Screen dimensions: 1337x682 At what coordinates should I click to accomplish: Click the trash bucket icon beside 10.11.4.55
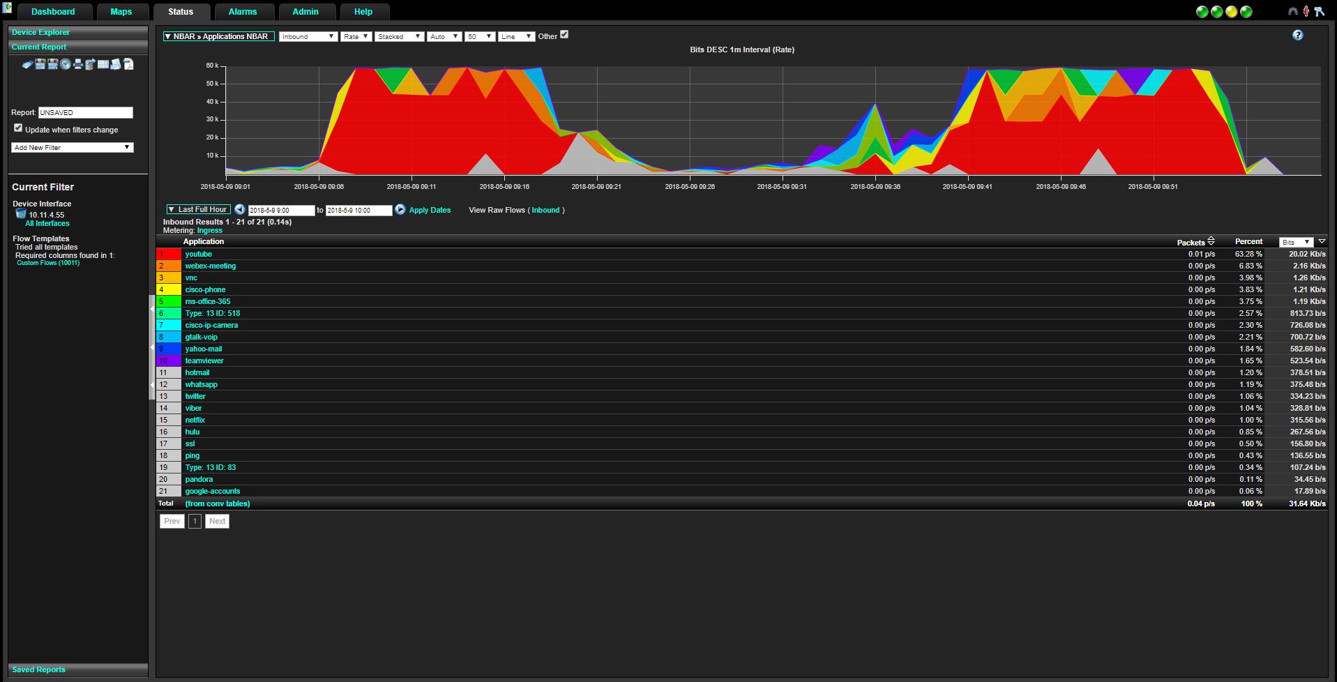pyautogui.click(x=21, y=214)
